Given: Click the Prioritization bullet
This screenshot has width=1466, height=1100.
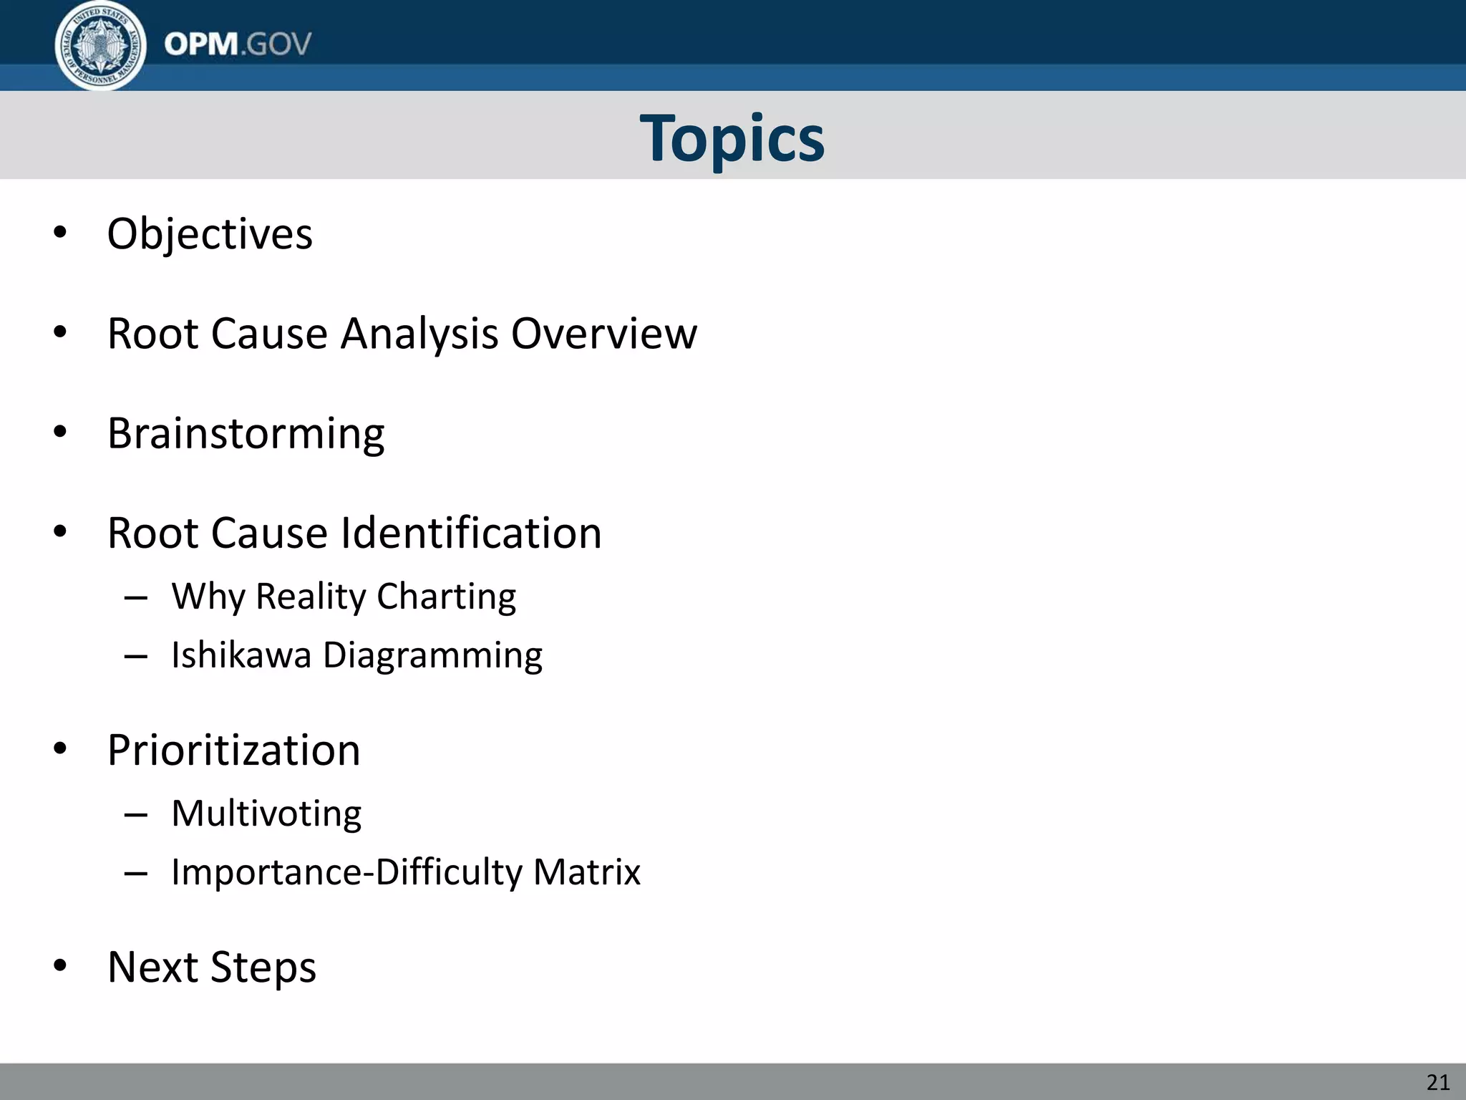Looking at the screenshot, I should 233,750.
